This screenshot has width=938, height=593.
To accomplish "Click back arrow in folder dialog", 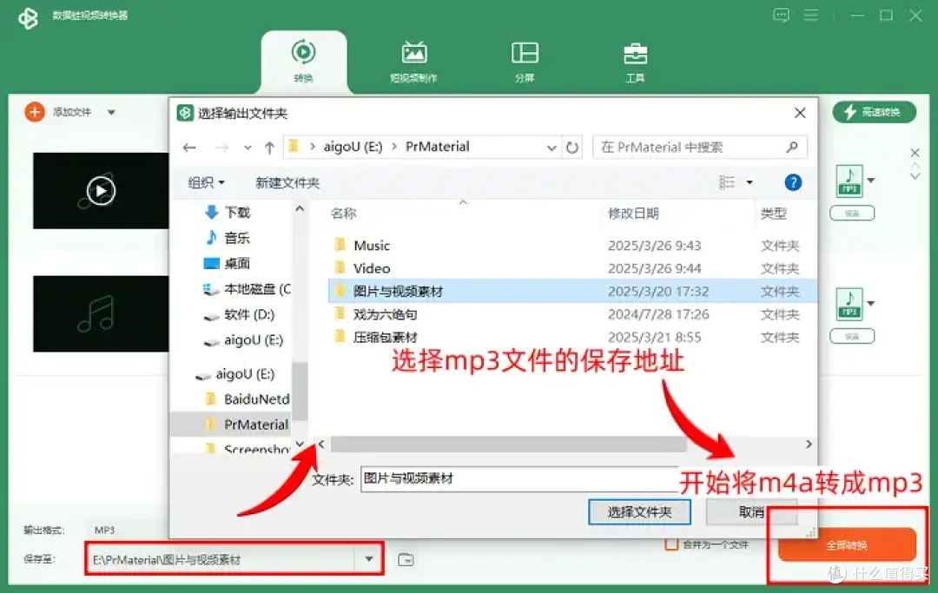I will coord(189,147).
